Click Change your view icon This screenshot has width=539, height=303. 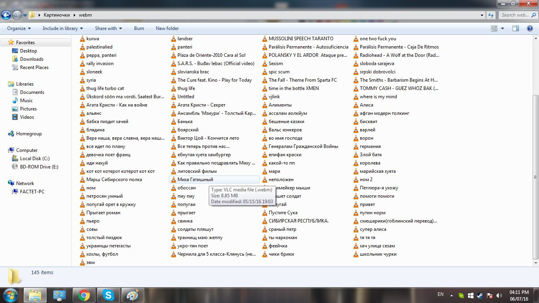[x=494, y=28]
